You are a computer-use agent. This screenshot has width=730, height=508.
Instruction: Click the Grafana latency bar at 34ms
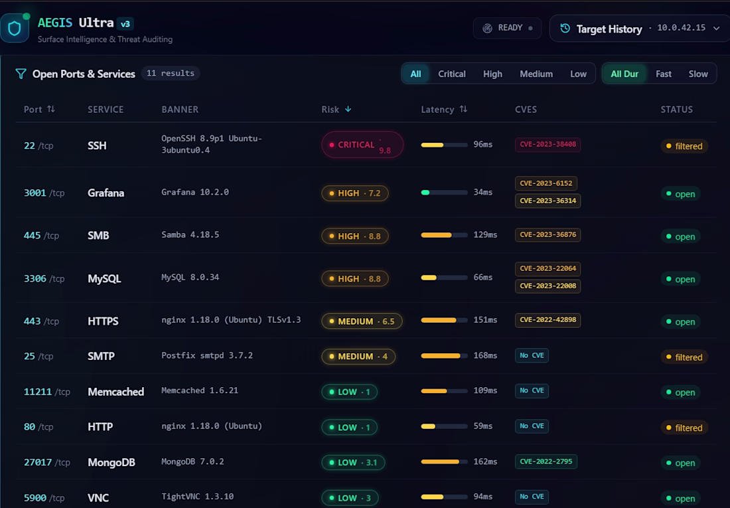click(444, 193)
